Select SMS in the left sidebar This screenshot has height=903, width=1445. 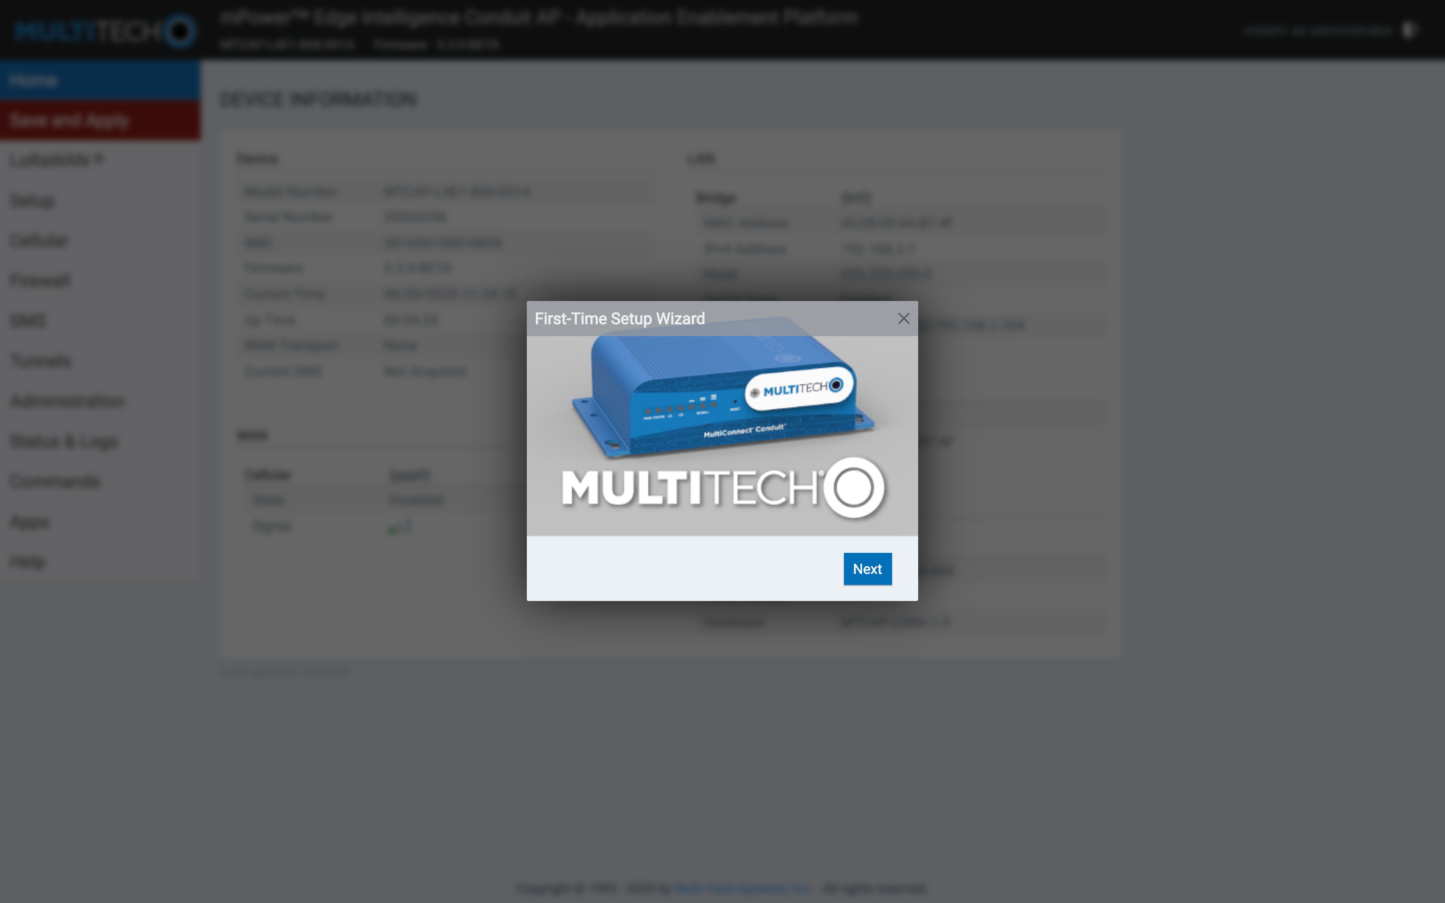(x=28, y=321)
